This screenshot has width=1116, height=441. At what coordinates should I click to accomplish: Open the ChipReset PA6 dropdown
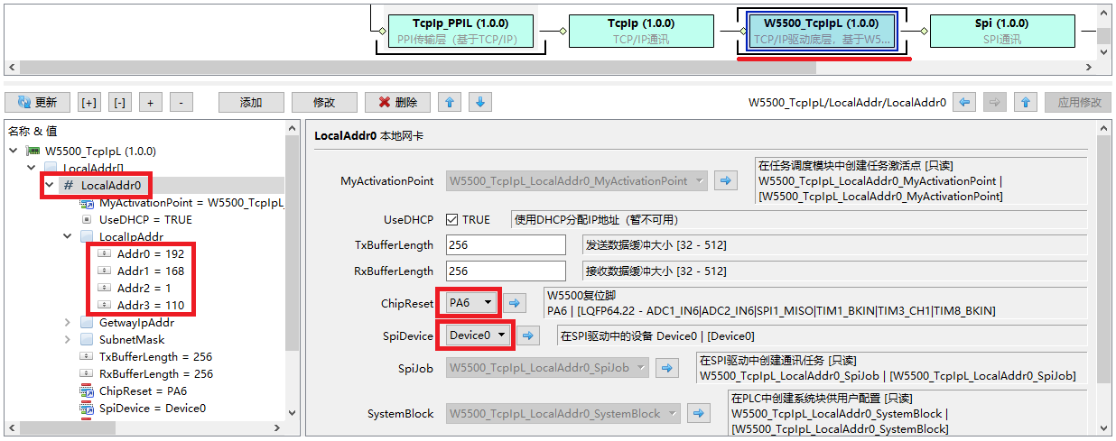[x=472, y=302]
